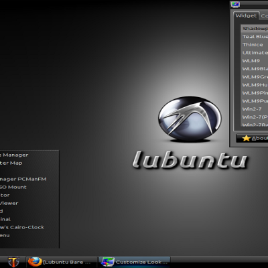Click the Firefox icon in the taskbar
The image size is (268, 268).
(35, 262)
